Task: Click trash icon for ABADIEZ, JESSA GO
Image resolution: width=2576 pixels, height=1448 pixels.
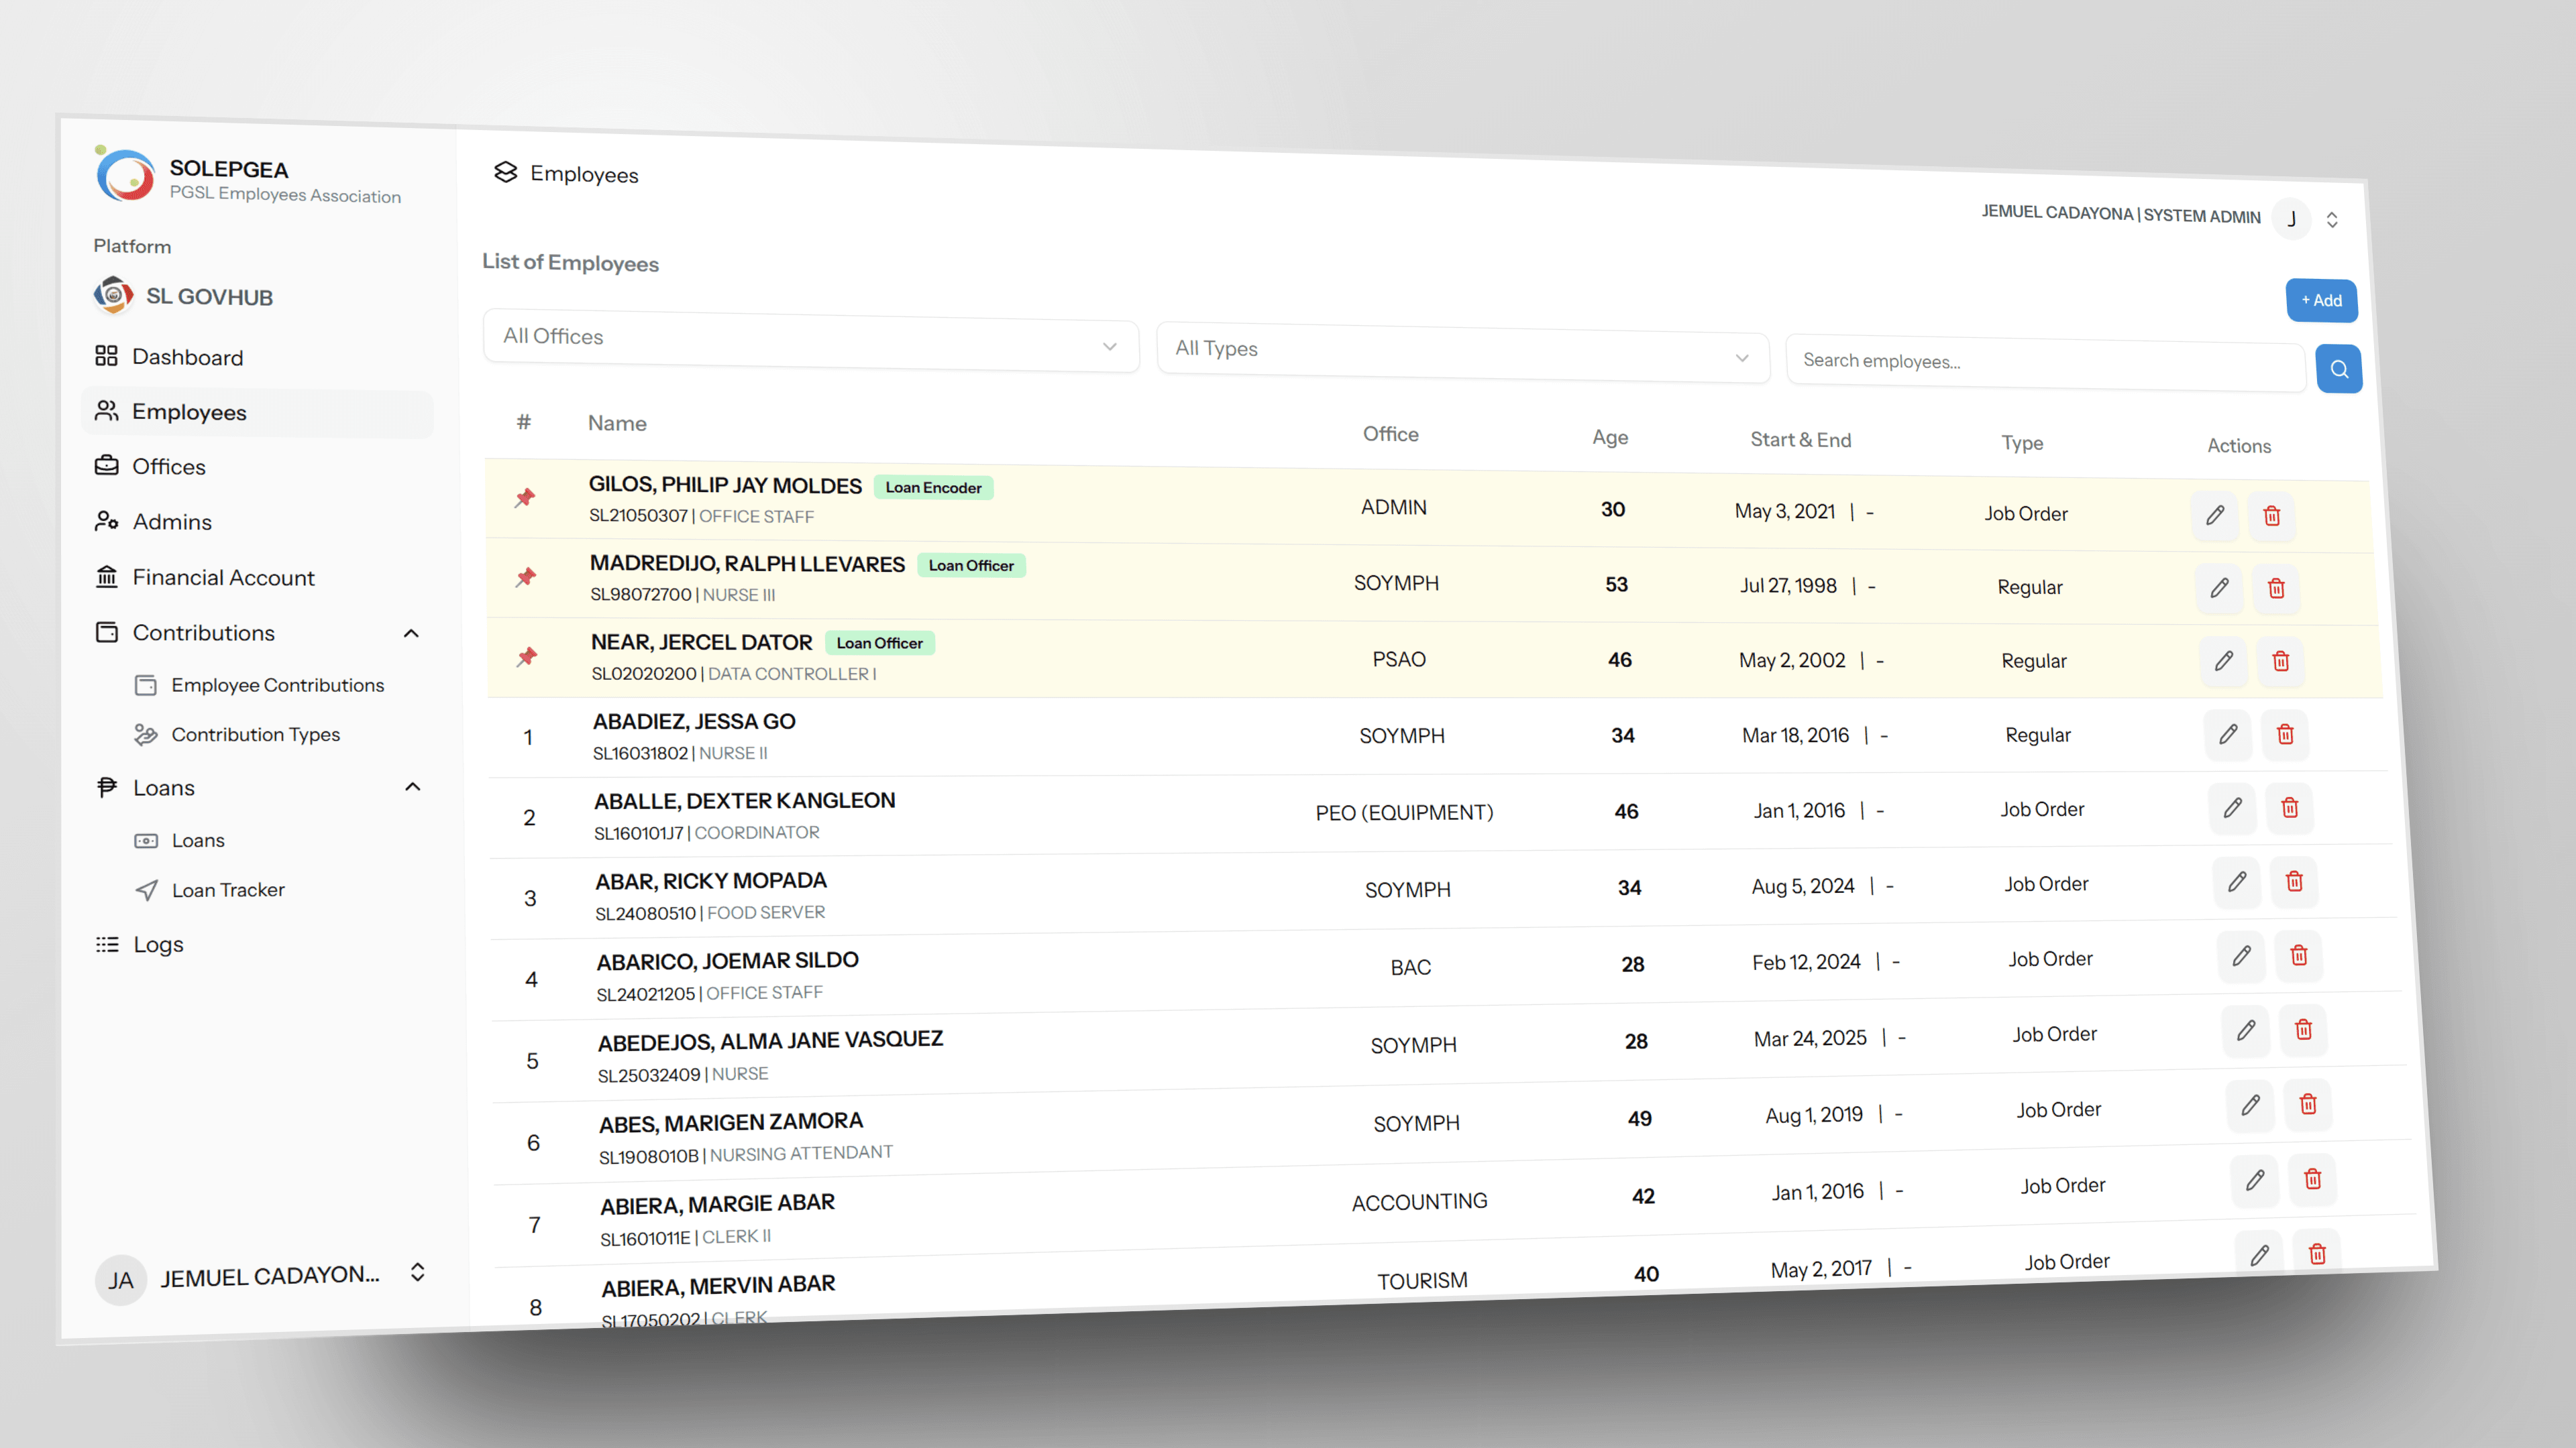Action: 2285,735
